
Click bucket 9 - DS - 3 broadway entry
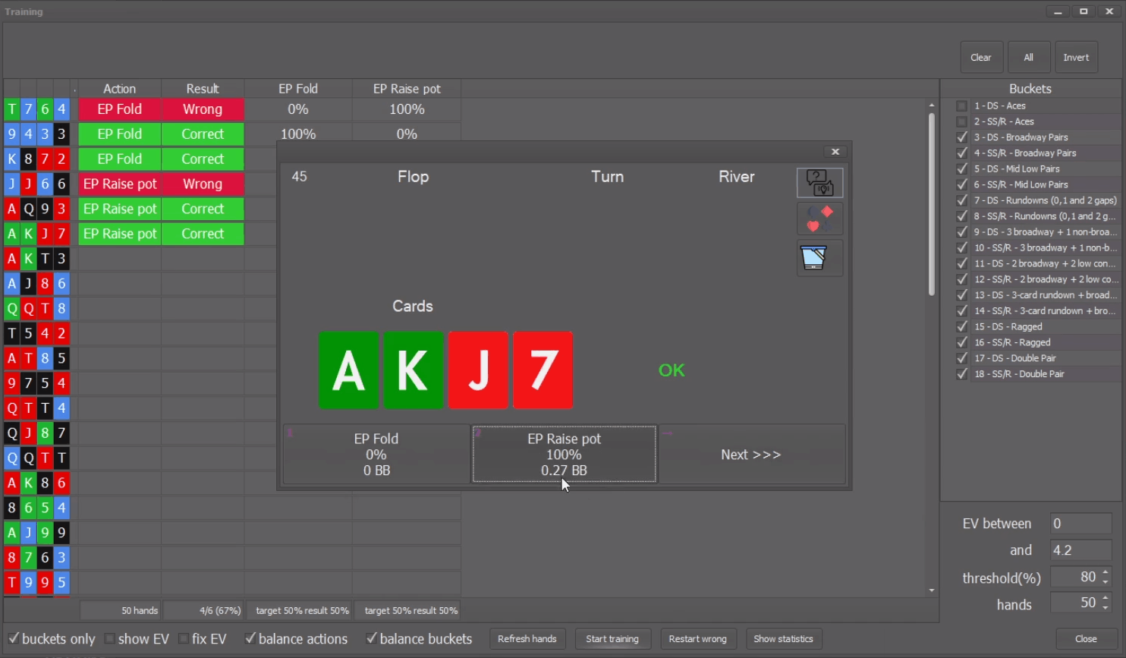point(1045,232)
